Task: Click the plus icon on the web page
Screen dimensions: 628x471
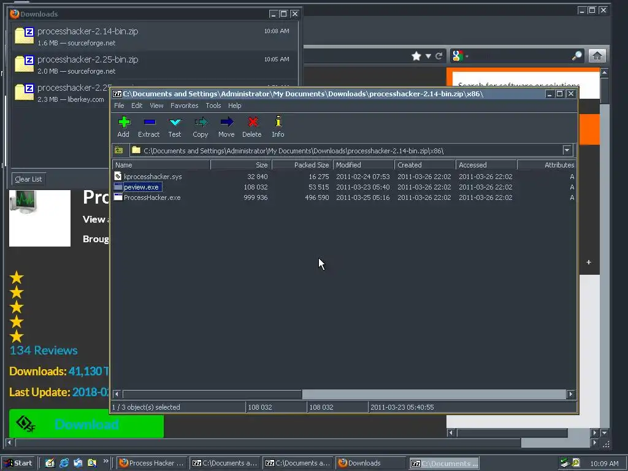Action: pos(589,262)
